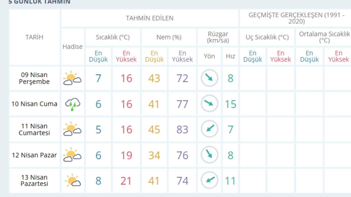Click the rain cloud icon for 10 Nisan Cuma

[x=72, y=104]
